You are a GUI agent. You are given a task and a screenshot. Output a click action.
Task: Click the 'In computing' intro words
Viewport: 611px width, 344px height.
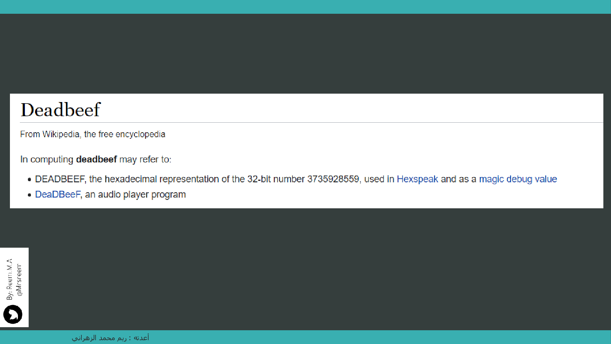click(x=47, y=159)
